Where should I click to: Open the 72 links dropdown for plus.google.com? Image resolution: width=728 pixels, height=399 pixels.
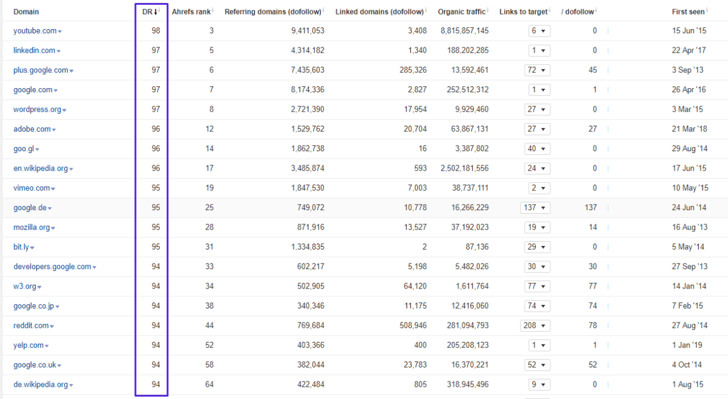click(537, 70)
